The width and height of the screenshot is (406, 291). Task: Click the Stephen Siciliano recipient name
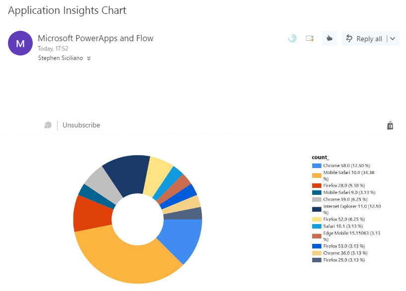(61, 58)
